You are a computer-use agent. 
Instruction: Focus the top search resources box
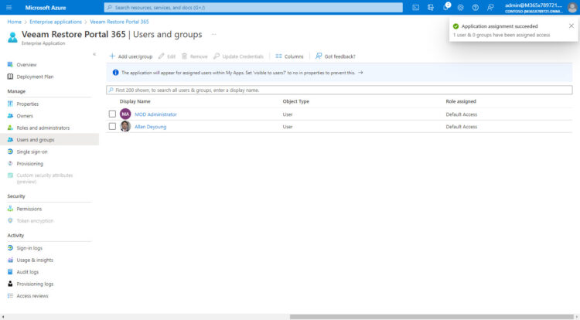pyautogui.click(x=254, y=8)
